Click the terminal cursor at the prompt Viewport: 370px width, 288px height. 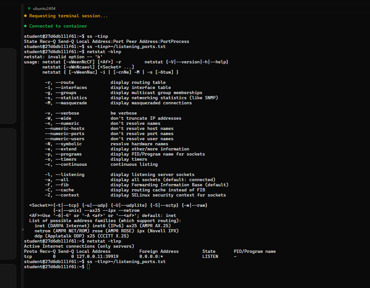pyautogui.click(x=88, y=267)
